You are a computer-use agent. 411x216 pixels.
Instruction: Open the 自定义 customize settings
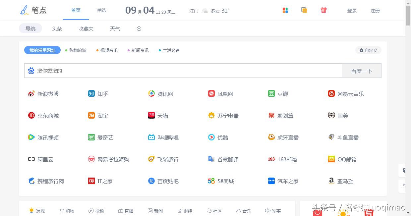pos(368,50)
